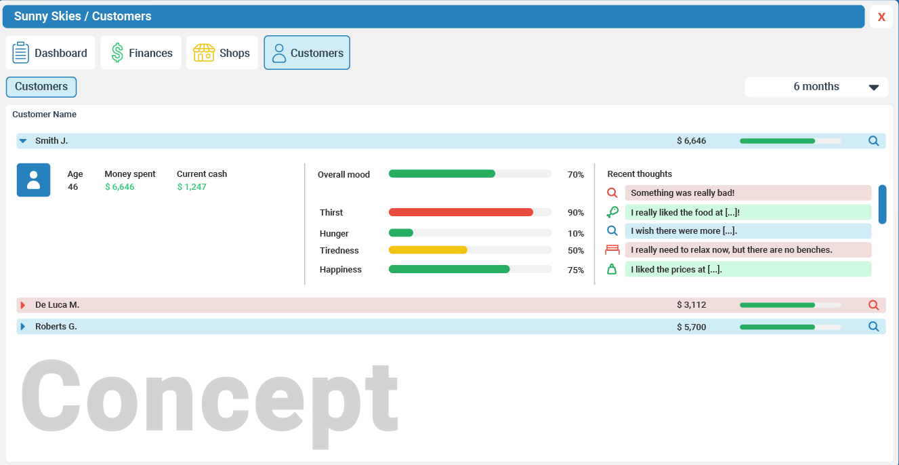Click magnifier icon in Roberts G. row
This screenshot has width=899, height=465.
(873, 327)
